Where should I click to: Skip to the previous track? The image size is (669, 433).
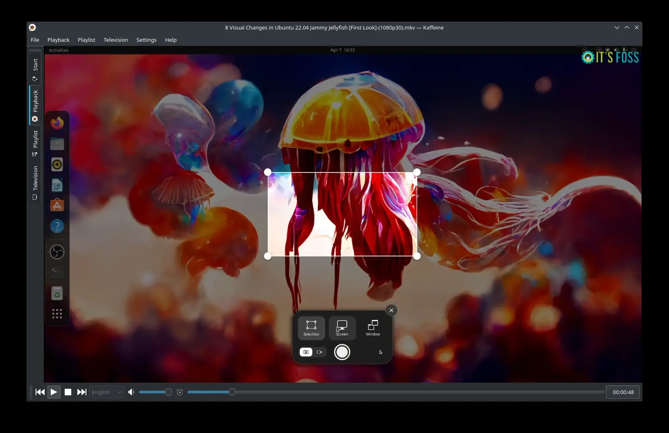[40, 392]
